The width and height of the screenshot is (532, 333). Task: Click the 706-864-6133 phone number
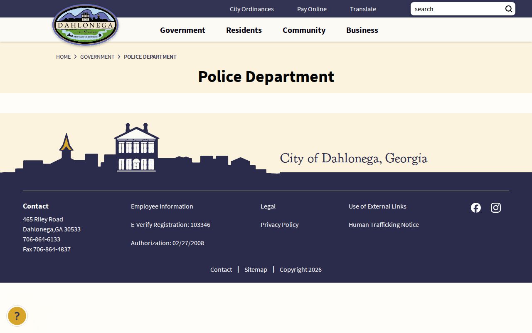pos(42,239)
